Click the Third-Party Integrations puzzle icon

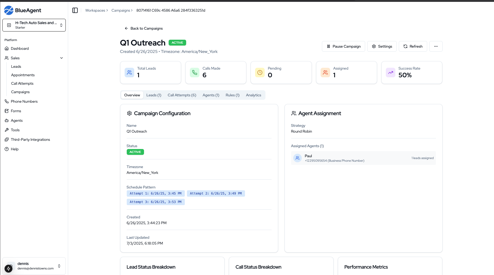(7, 139)
